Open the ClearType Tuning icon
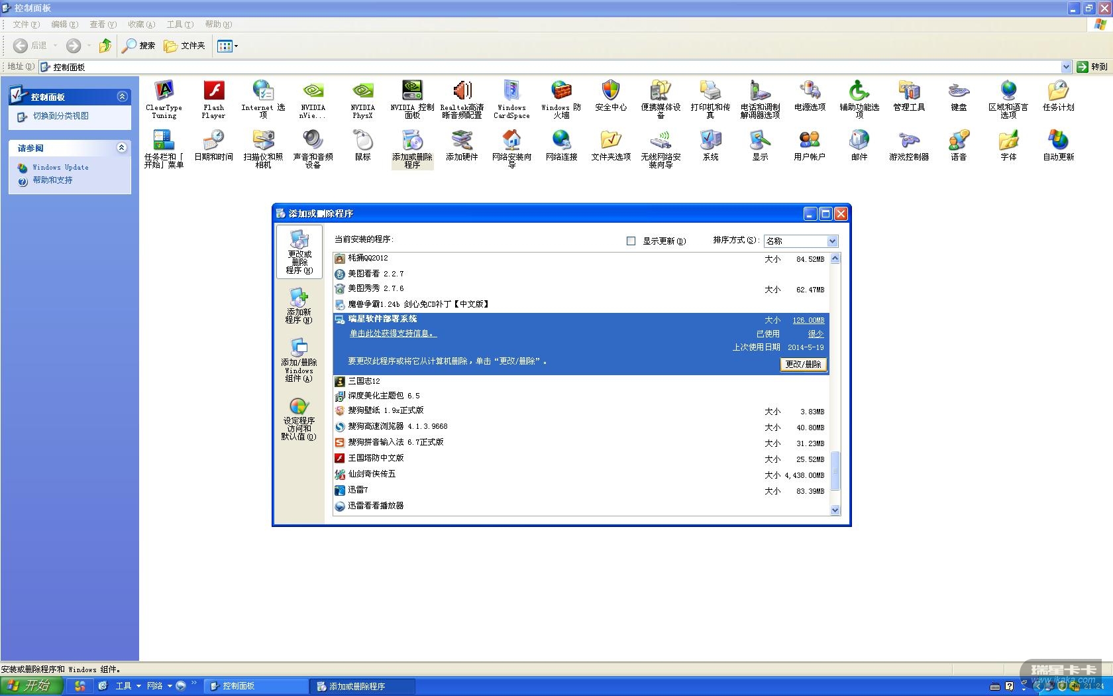Viewport: 1113px width, 696px height. pyautogui.click(x=164, y=99)
